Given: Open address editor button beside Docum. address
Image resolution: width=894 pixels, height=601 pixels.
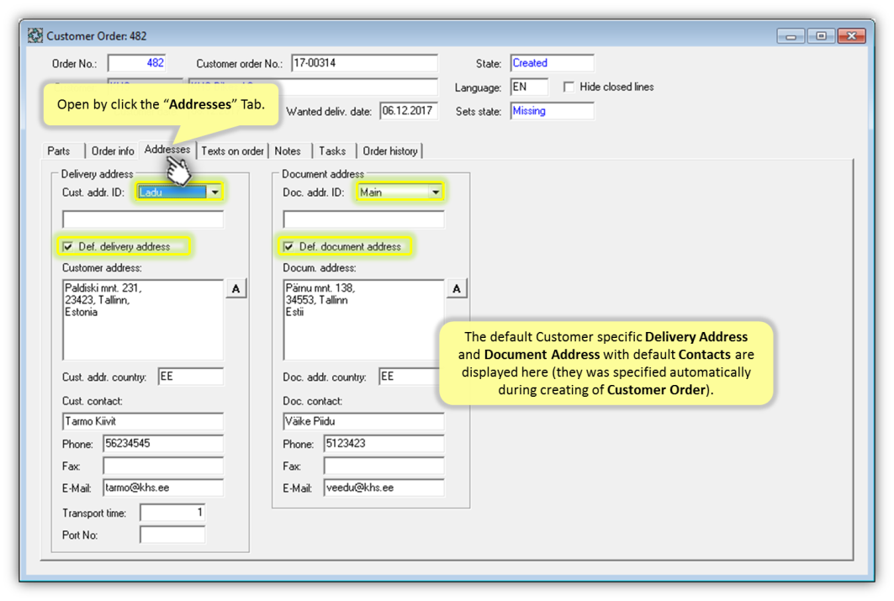Looking at the screenshot, I should pos(457,289).
